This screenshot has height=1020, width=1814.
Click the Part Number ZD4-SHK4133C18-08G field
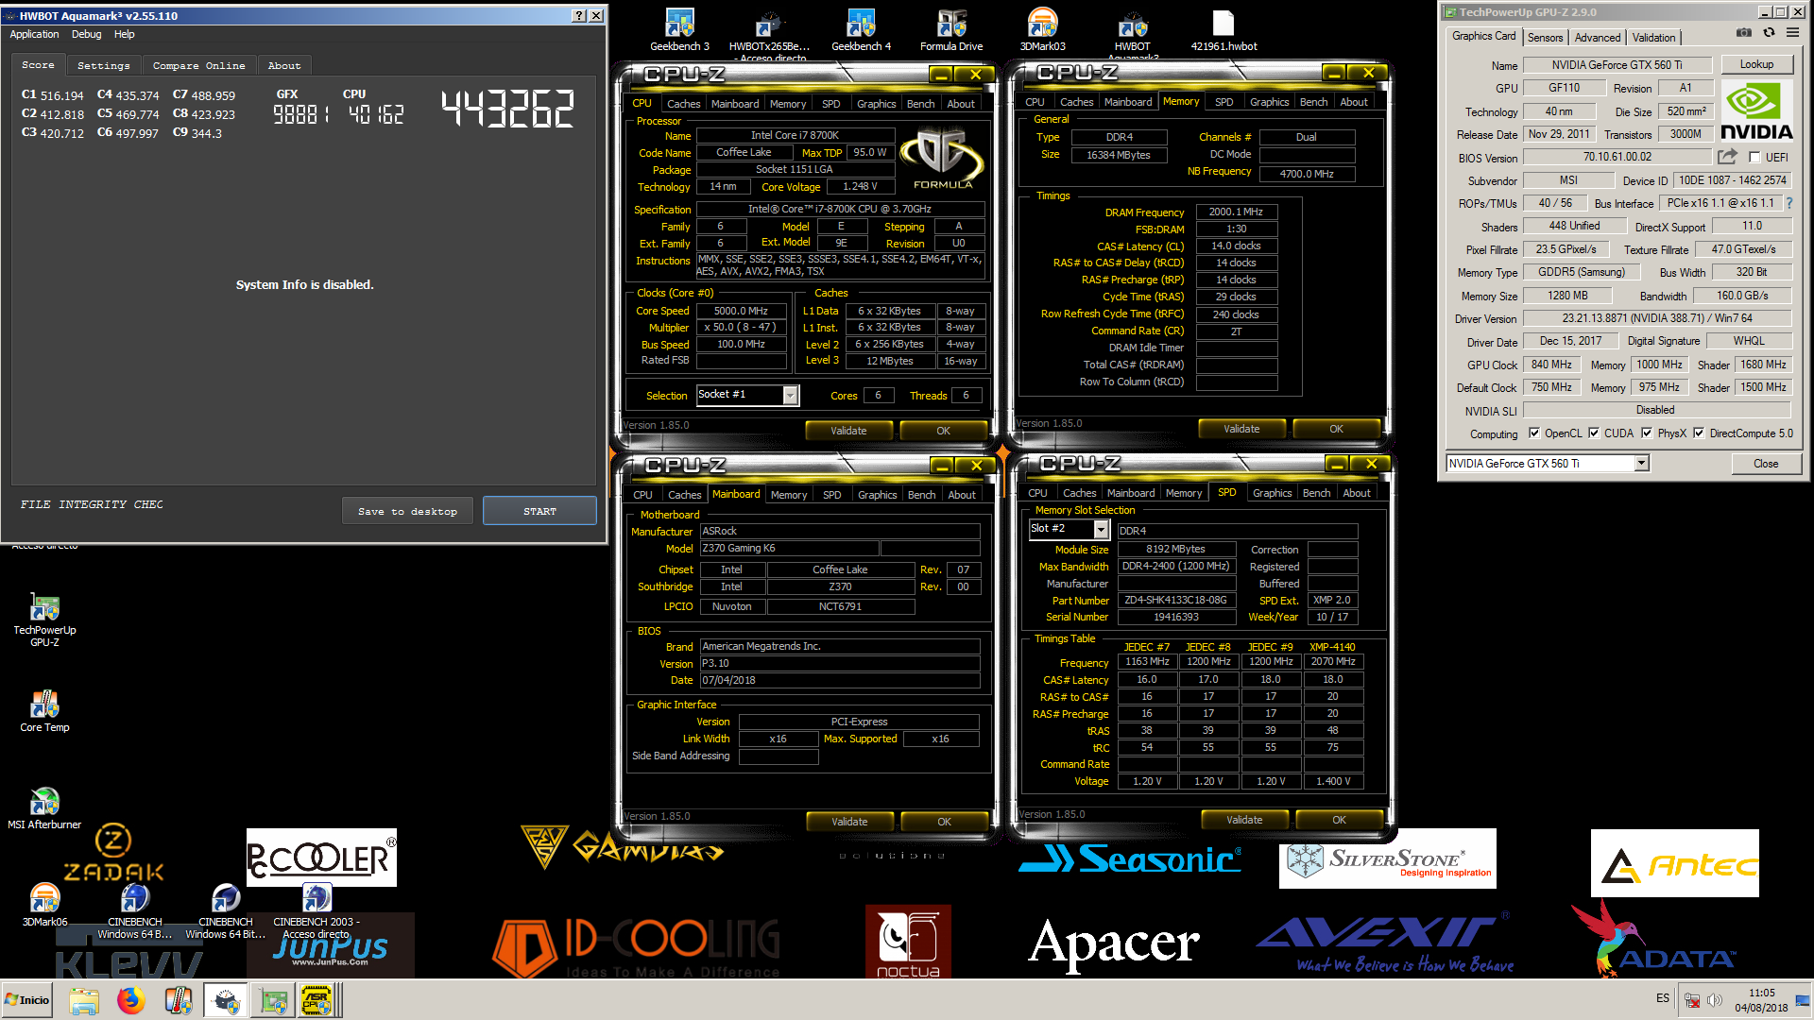click(x=1175, y=600)
